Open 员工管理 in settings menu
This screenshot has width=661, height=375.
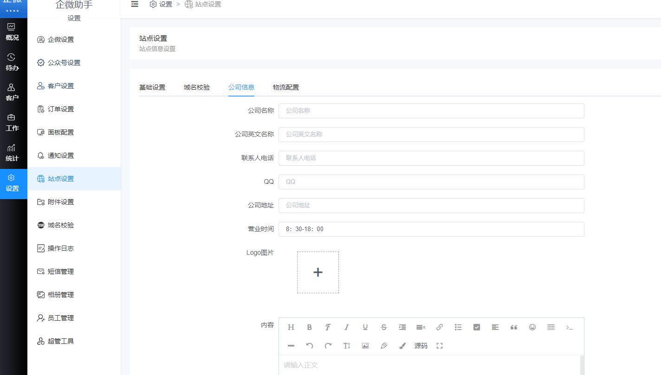(74, 318)
